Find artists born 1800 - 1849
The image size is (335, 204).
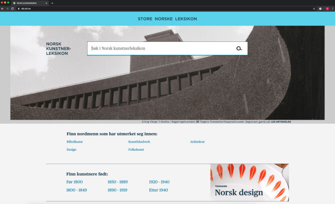[76, 190]
